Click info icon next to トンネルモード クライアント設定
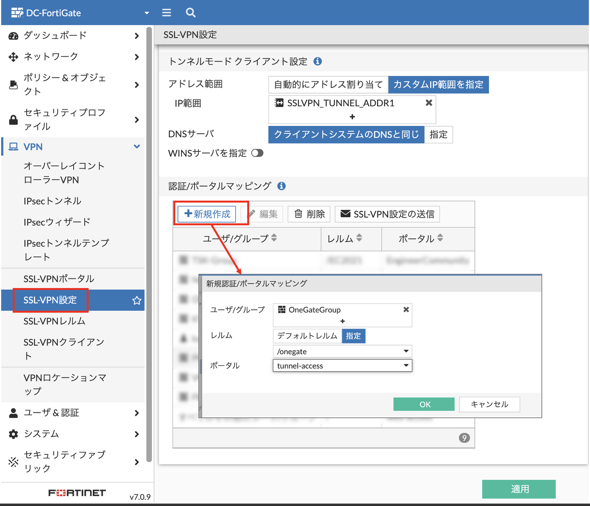The image size is (590, 506). [318, 61]
